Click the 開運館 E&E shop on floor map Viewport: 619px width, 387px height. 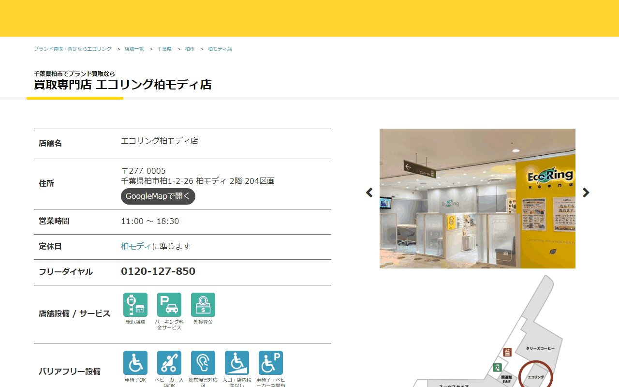coord(506,379)
